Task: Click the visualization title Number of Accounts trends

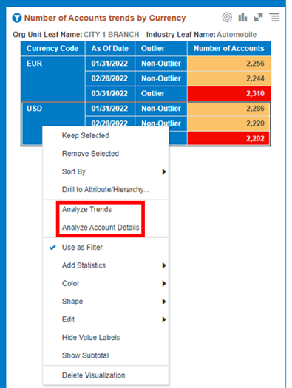Action: (105, 18)
